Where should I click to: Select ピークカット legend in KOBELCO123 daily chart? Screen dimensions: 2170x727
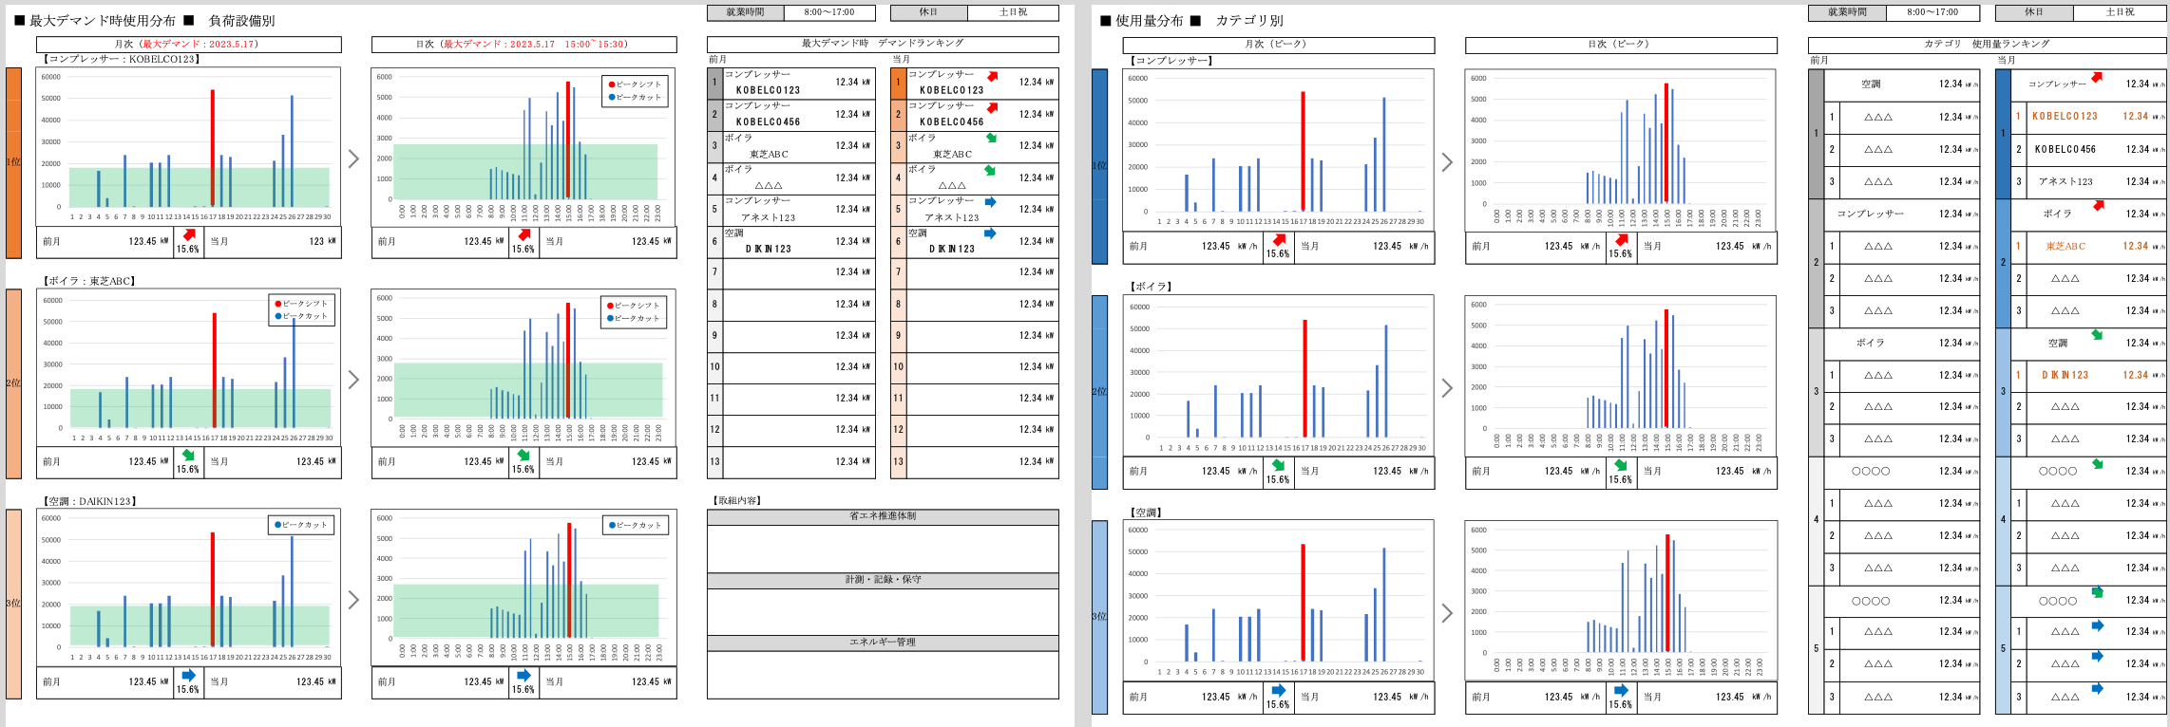[635, 97]
